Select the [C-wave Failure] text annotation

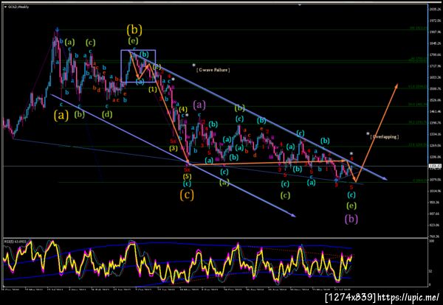(213, 70)
